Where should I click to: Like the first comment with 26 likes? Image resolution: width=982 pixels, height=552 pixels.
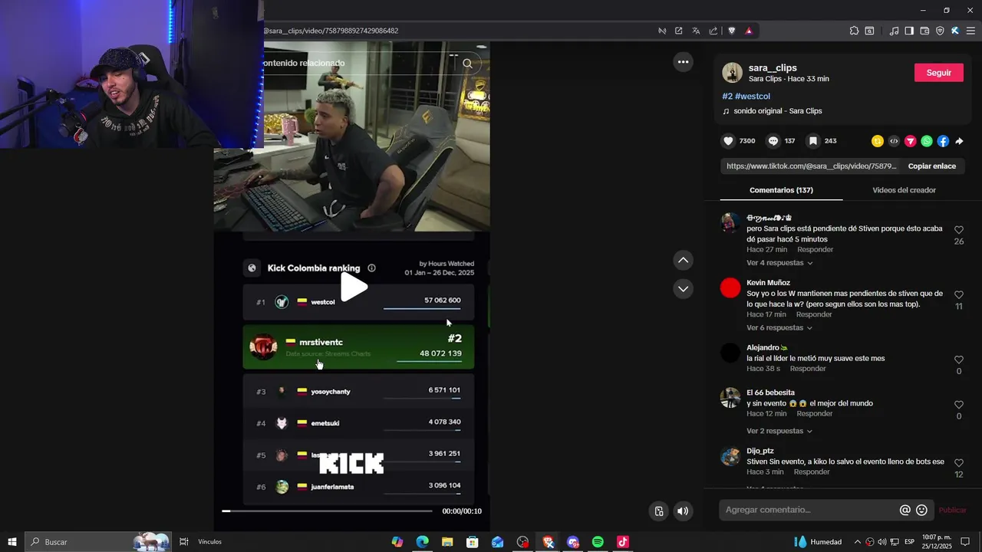tap(959, 230)
